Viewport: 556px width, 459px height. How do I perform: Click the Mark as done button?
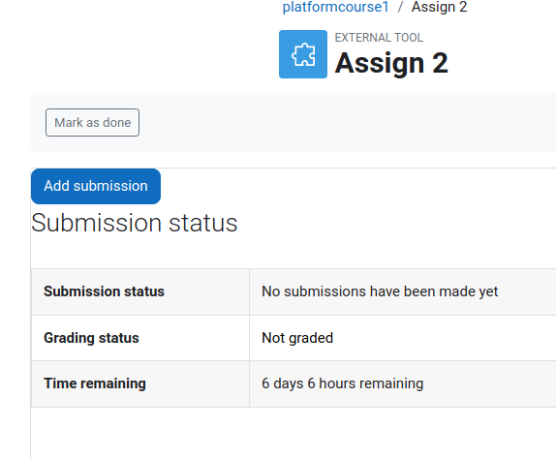point(92,123)
